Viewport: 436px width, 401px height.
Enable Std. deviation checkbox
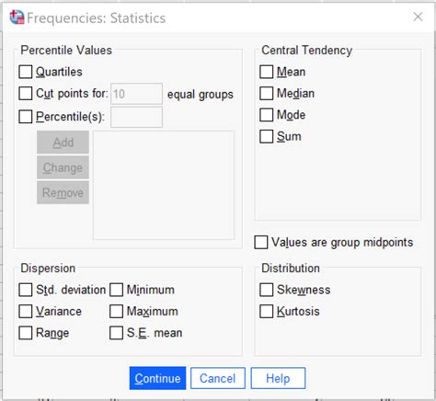pos(26,290)
